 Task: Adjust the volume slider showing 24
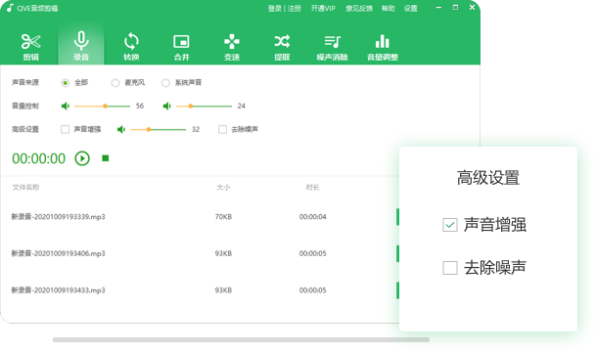204,106
